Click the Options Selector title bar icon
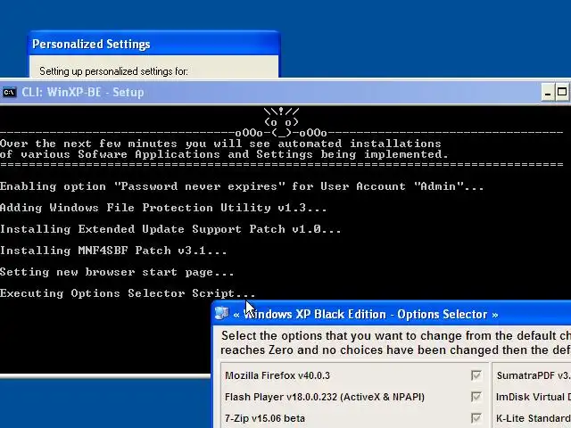 tap(221, 313)
